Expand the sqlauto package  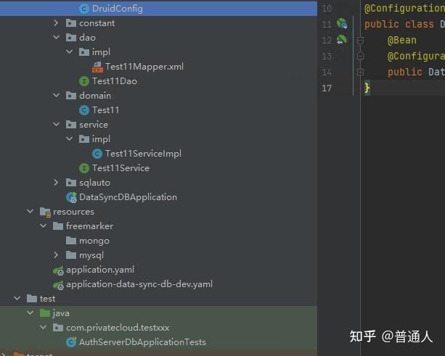coord(56,183)
